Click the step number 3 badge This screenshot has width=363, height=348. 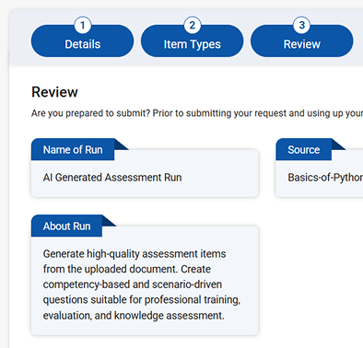[302, 25]
